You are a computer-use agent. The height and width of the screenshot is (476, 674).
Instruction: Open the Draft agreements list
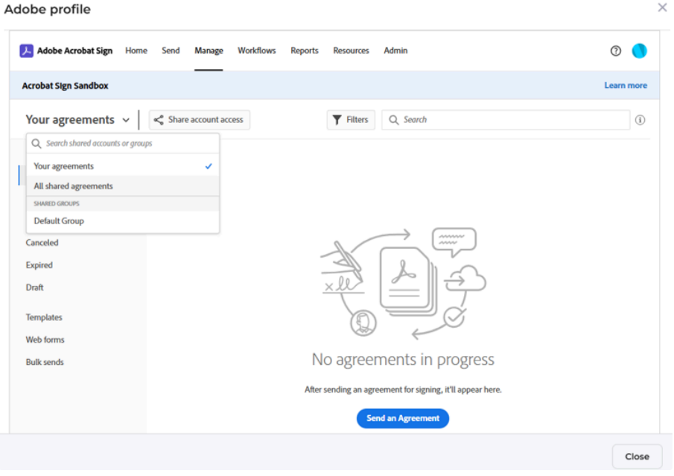click(34, 288)
